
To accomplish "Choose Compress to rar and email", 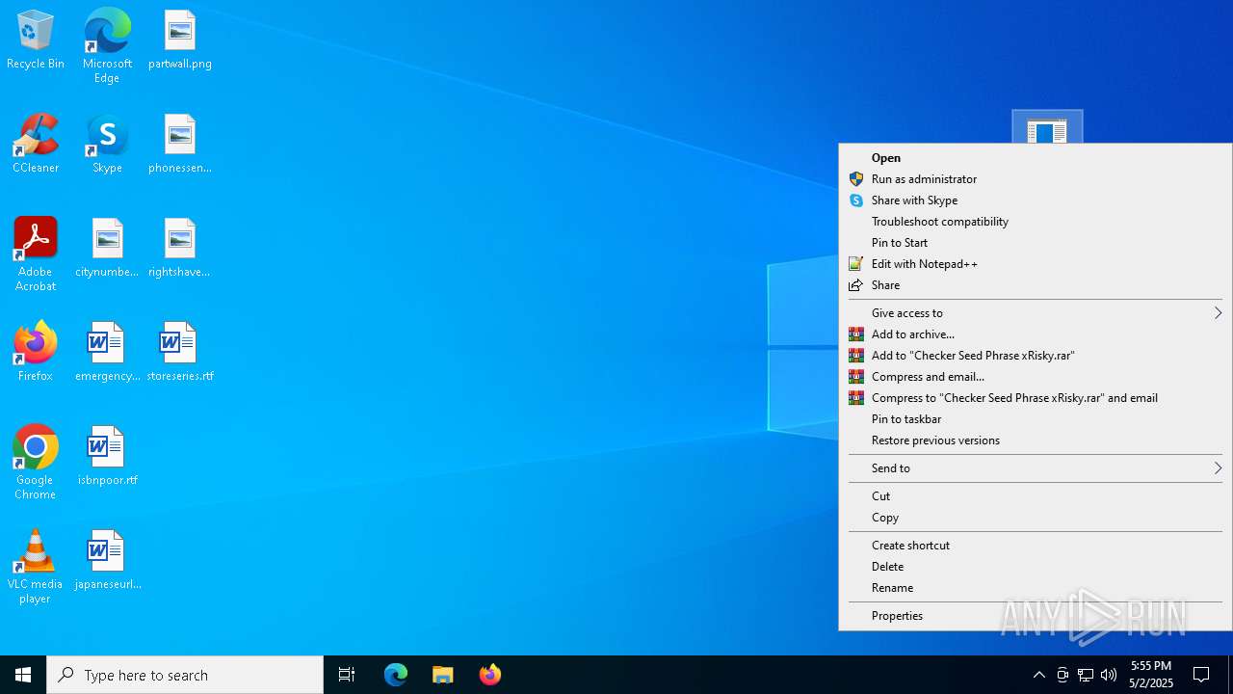I will 1036,398.
